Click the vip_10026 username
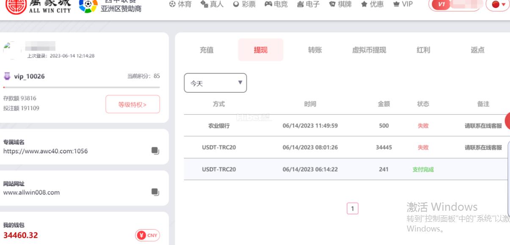The height and width of the screenshot is (245, 510). (x=29, y=77)
